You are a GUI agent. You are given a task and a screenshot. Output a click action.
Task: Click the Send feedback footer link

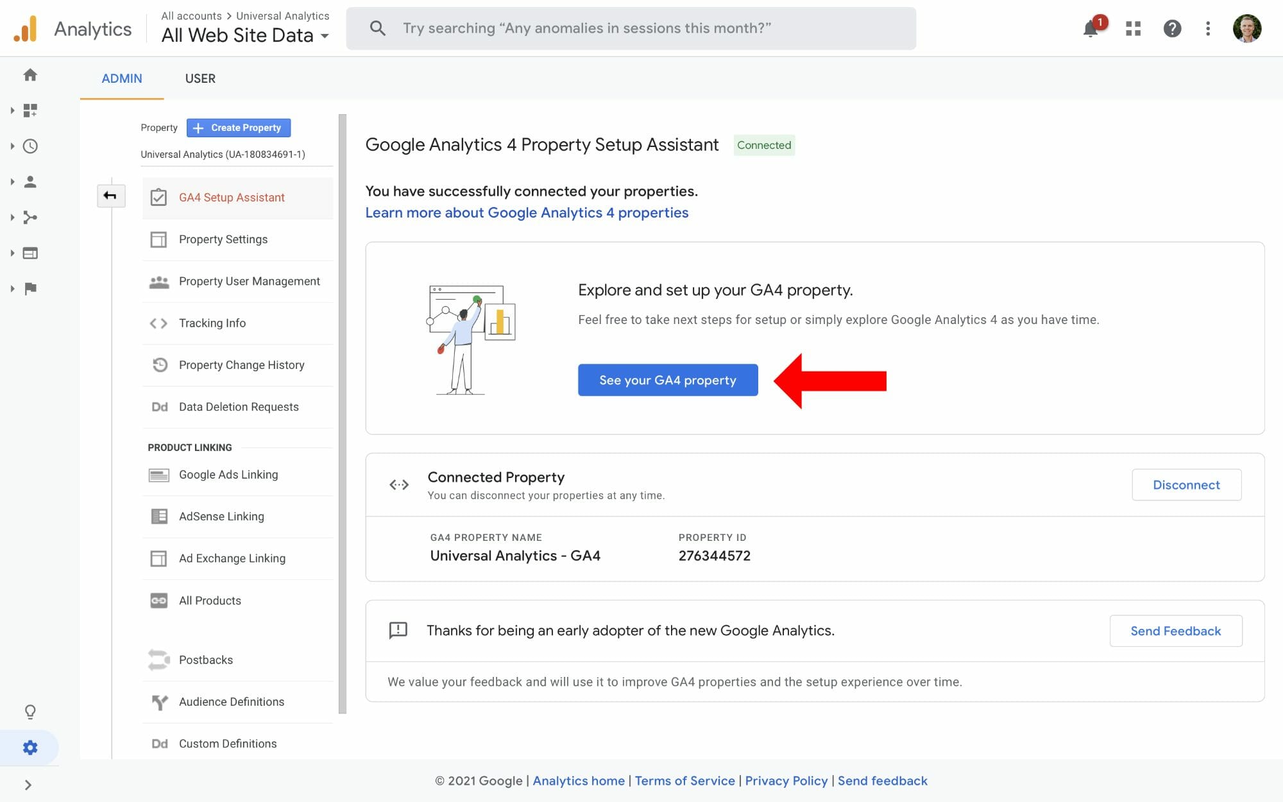882,781
